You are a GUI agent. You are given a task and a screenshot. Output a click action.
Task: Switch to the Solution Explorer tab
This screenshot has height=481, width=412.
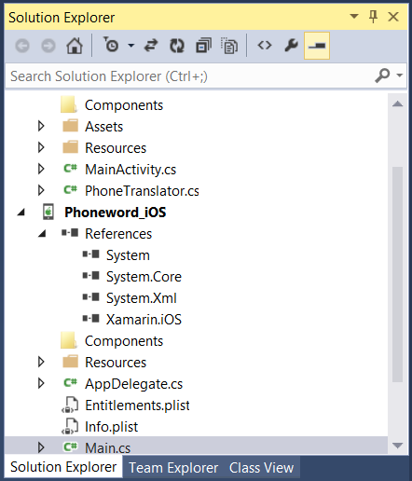(63, 467)
